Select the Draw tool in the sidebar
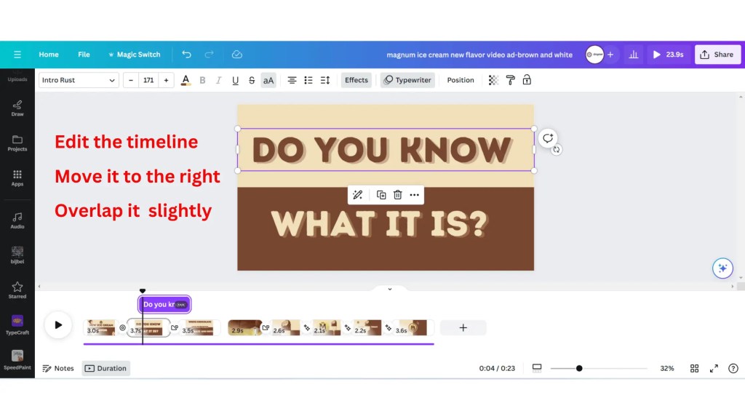Image resolution: width=745 pixels, height=419 pixels. [x=17, y=108]
